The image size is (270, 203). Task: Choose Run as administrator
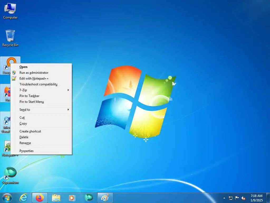click(41, 73)
